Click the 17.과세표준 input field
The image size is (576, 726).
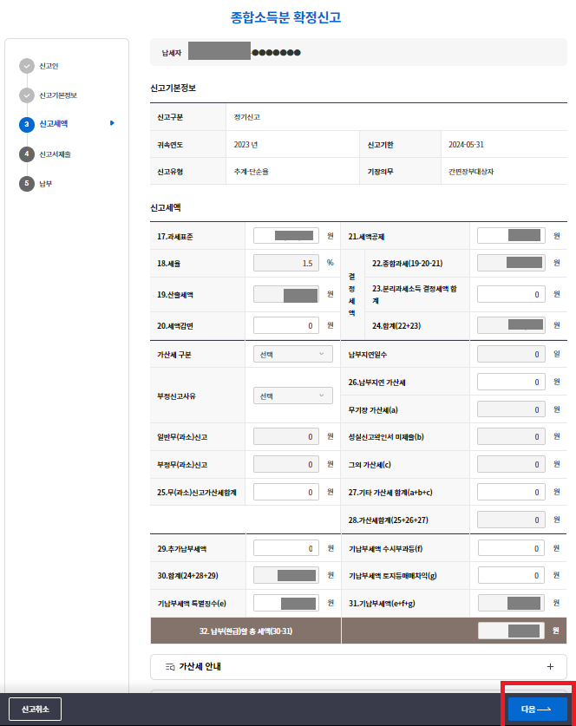click(x=286, y=236)
